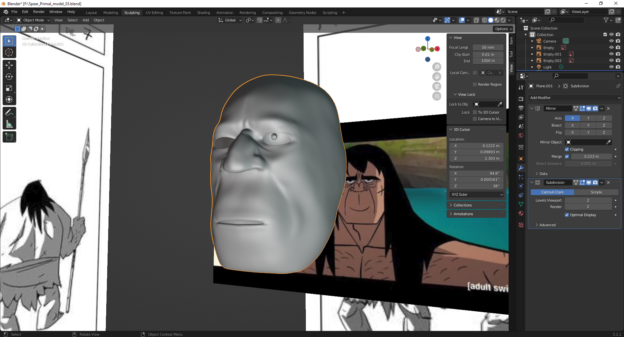Image resolution: width=624 pixels, height=337 pixels.
Task: Open the Add Modifier dropdown
Action: click(x=575, y=98)
